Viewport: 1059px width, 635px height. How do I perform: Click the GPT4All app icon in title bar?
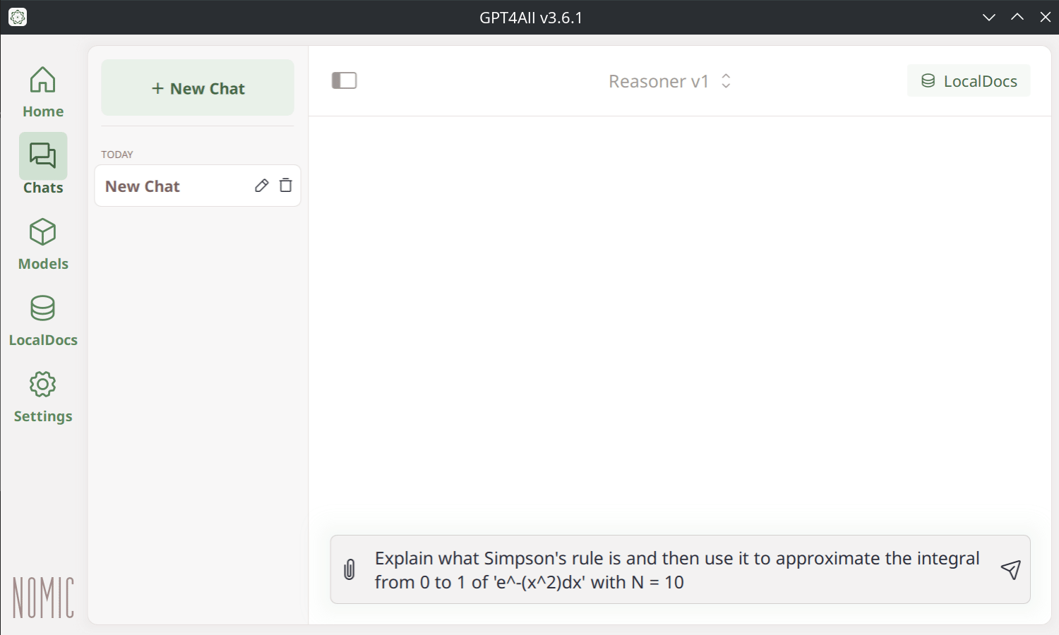[x=18, y=17]
